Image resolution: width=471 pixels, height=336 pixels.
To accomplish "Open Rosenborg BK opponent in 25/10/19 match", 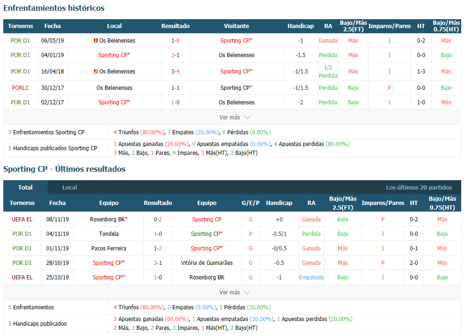I will point(207,278).
